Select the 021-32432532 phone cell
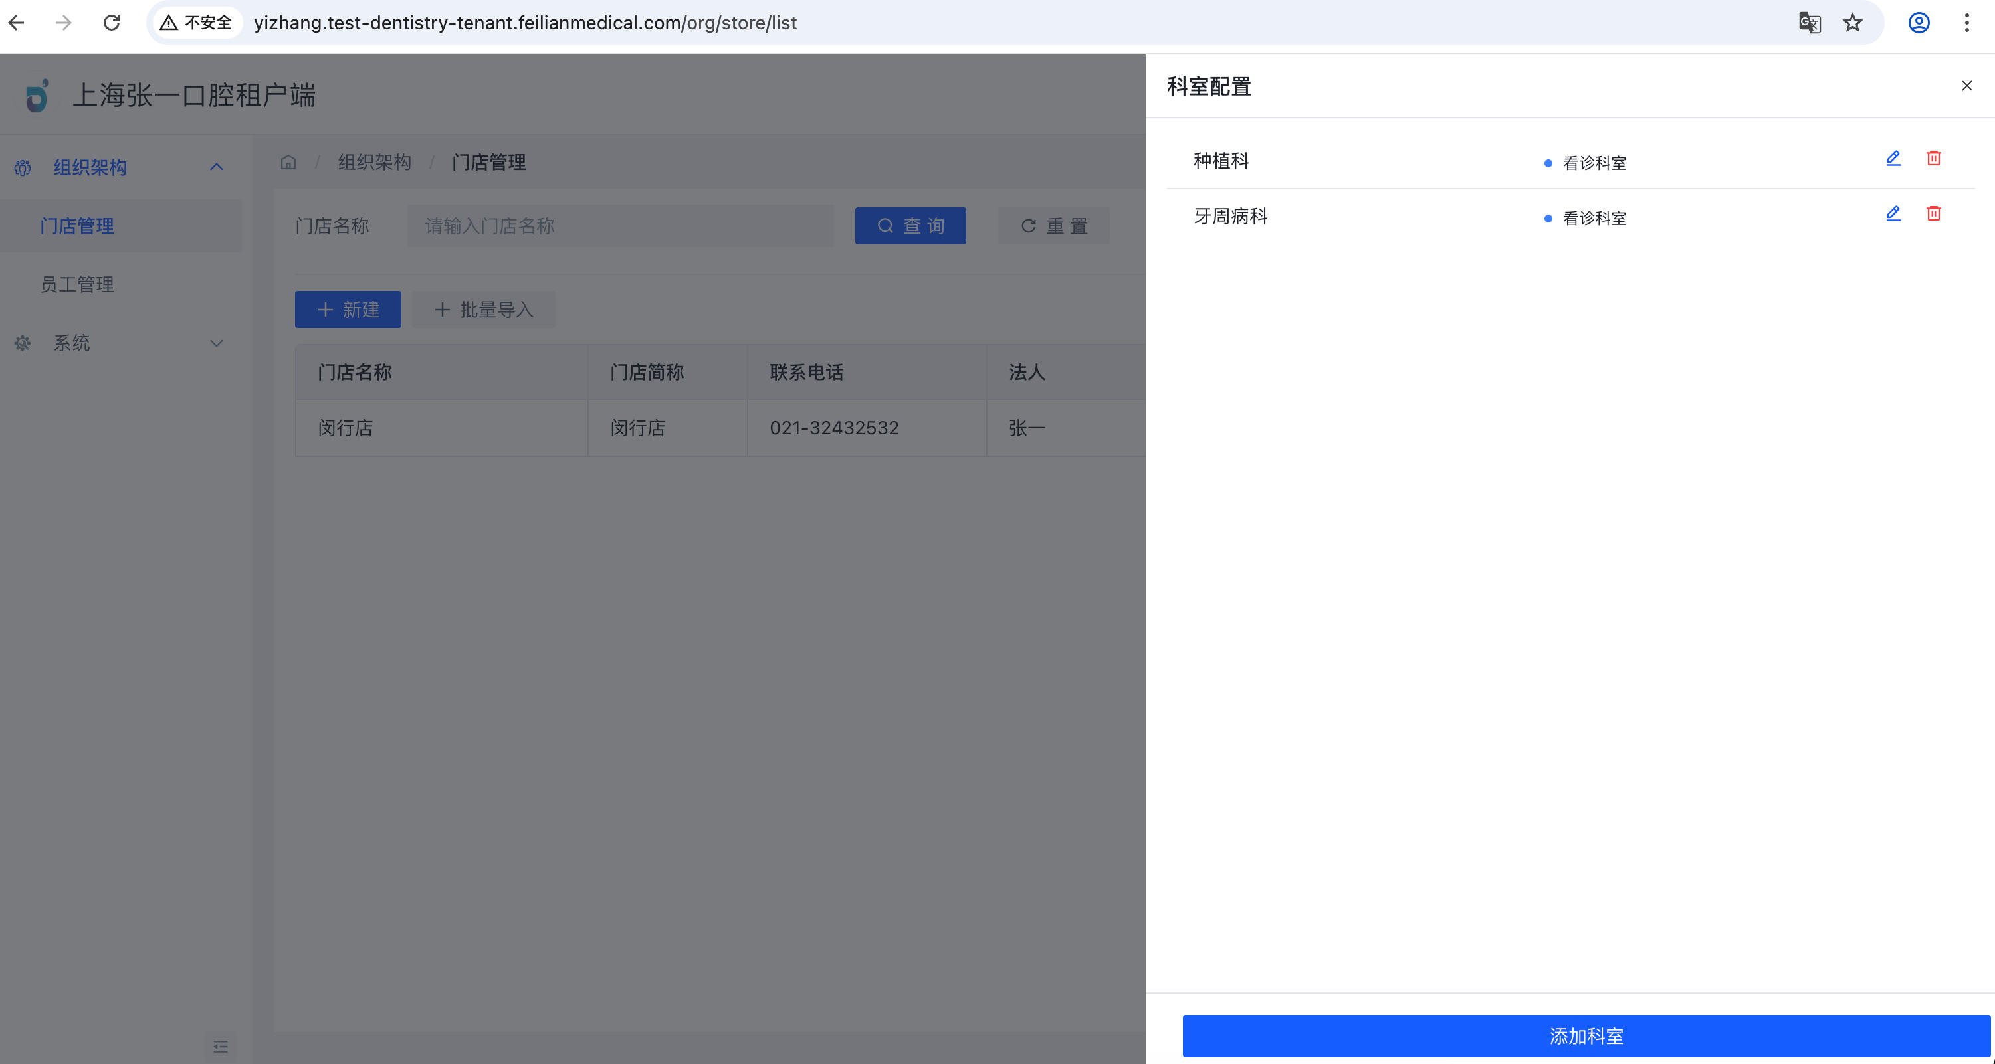Screen dimensions: 1995x1064 coord(867,428)
